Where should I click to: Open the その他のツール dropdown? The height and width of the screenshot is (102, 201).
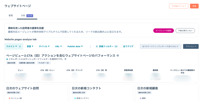pos(179,6)
